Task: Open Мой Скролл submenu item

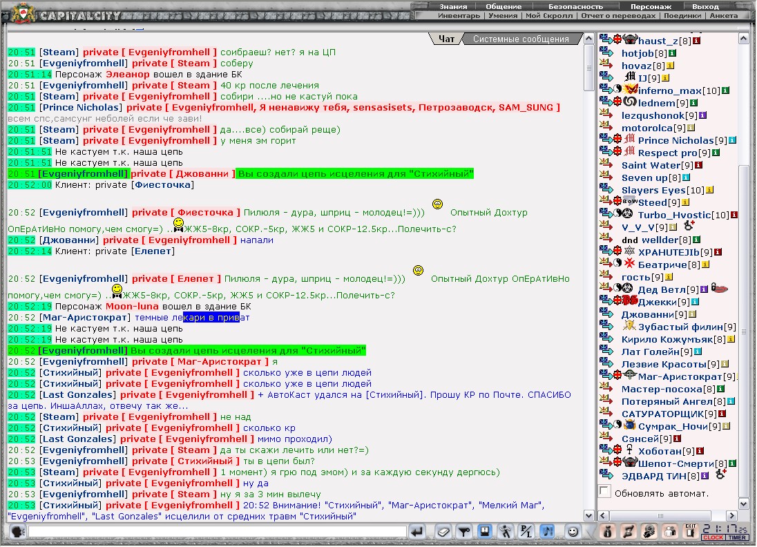Action: coord(549,15)
